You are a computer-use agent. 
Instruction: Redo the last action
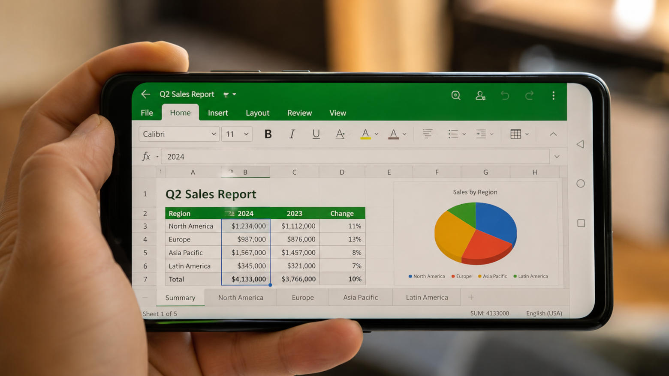529,95
